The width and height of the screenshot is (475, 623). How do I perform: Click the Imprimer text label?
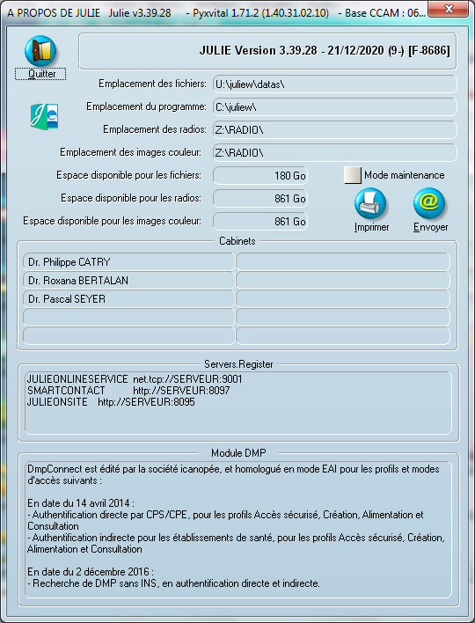372,227
